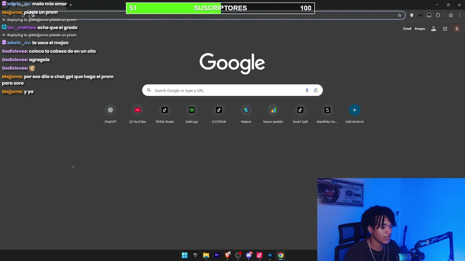Click the Google search box
This screenshot has width=465, height=261.
point(232,90)
